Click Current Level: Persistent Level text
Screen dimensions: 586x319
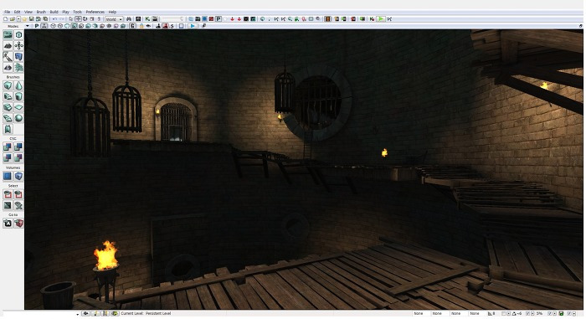pyautogui.click(x=146, y=314)
